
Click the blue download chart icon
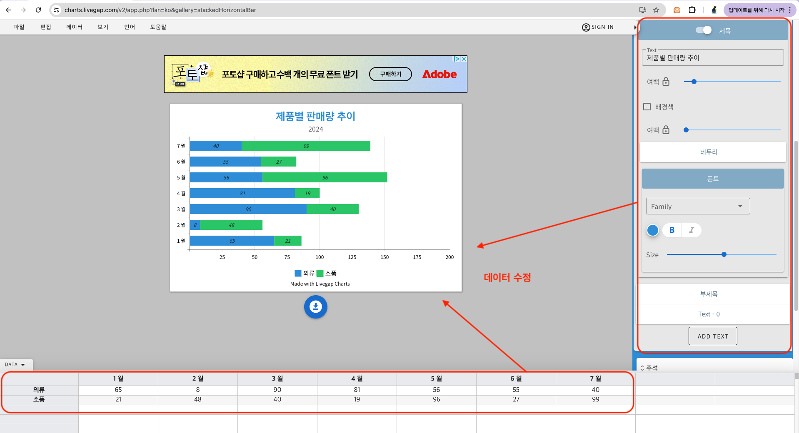click(x=315, y=307)
